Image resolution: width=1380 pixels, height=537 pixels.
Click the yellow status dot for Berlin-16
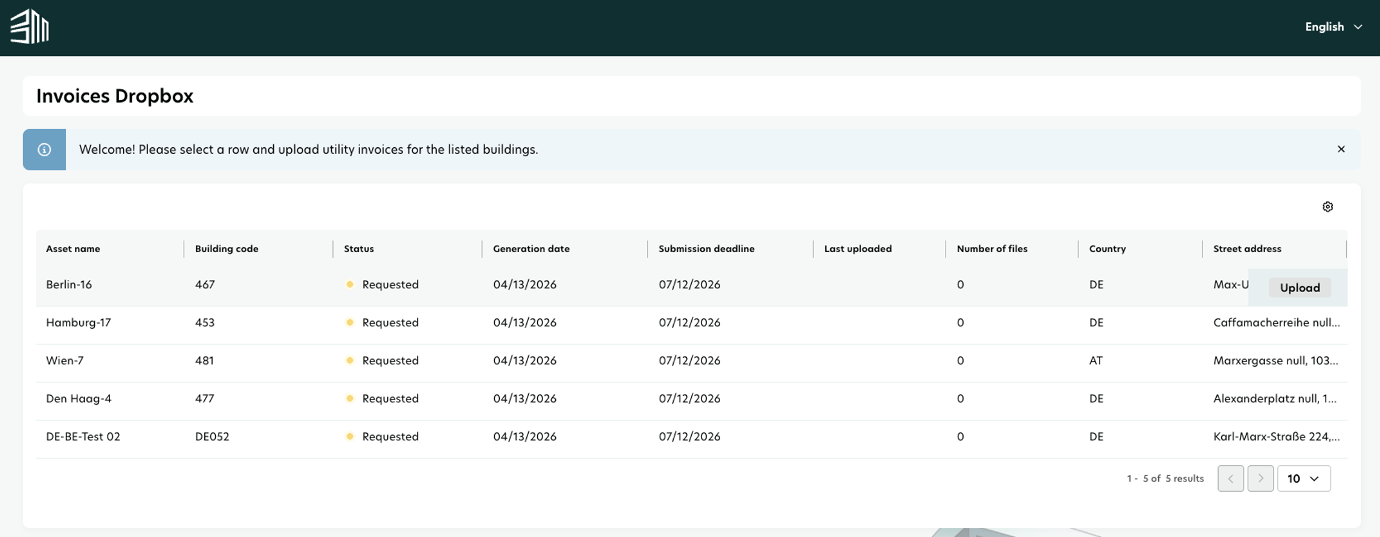click(x=350, y=284)
